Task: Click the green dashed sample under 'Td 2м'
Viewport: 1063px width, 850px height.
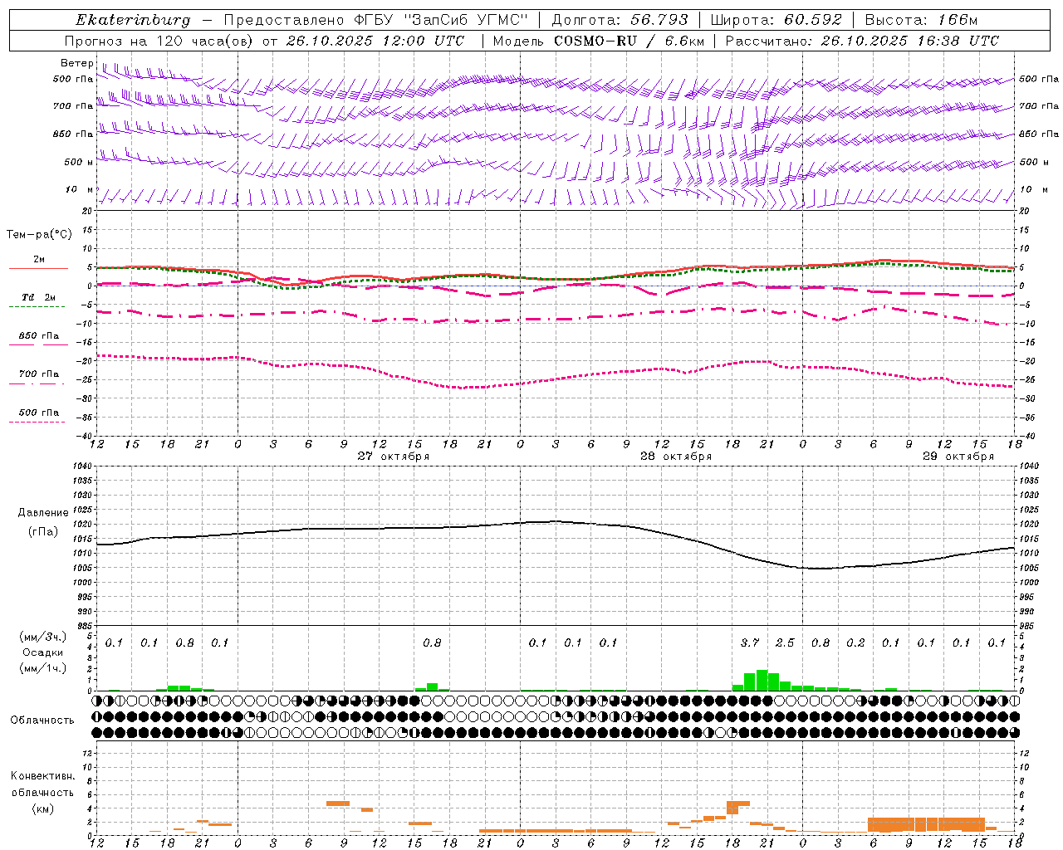Action: [x=37, y=307]
